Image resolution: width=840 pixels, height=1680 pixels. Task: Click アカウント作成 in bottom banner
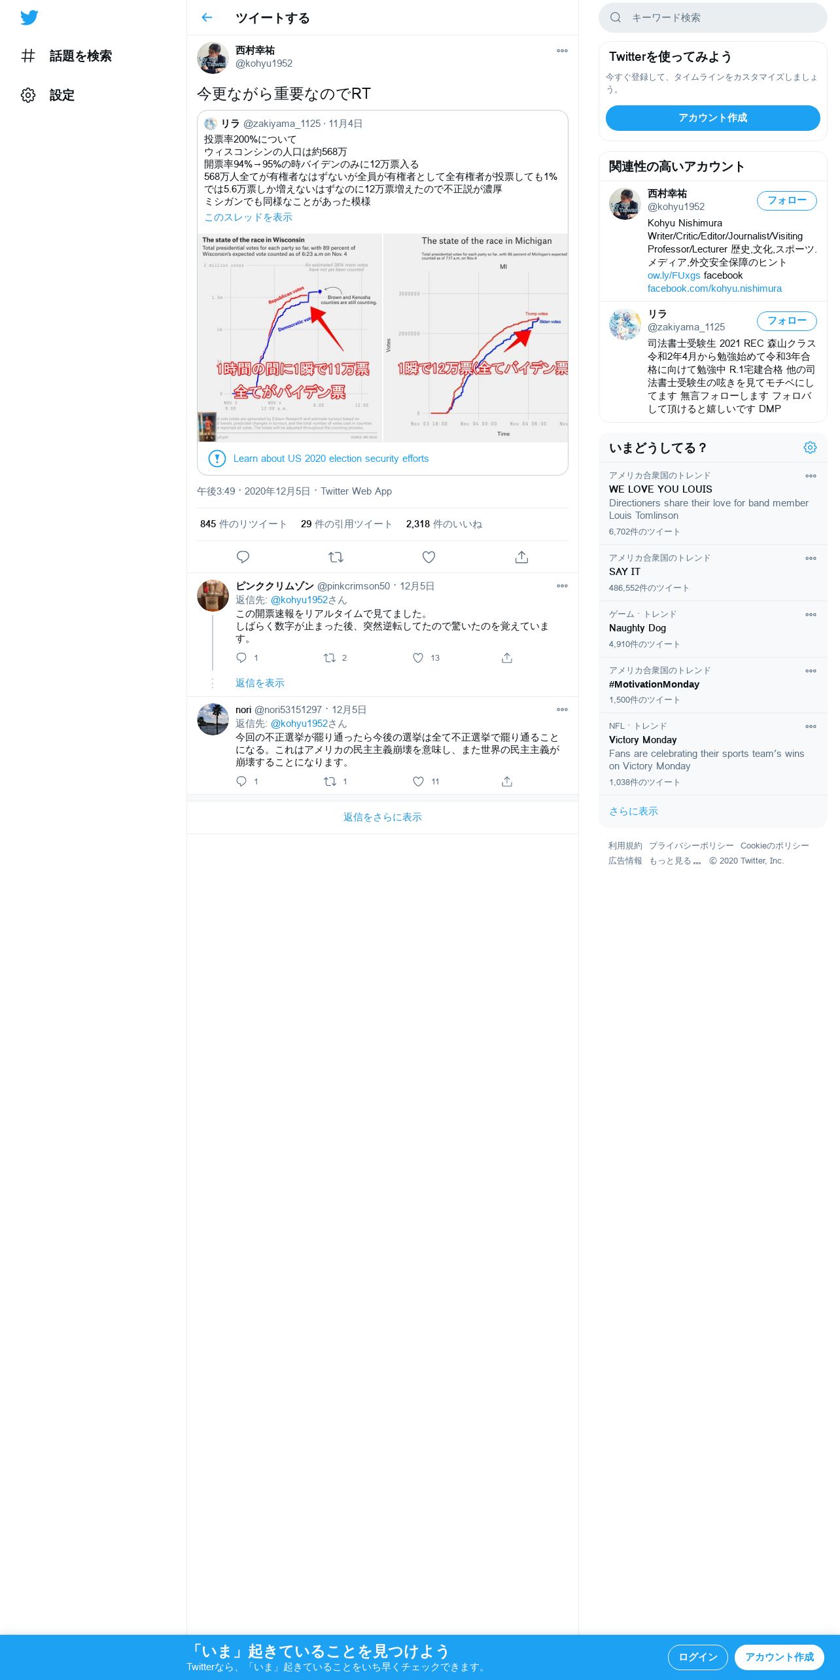[779, 1657]
